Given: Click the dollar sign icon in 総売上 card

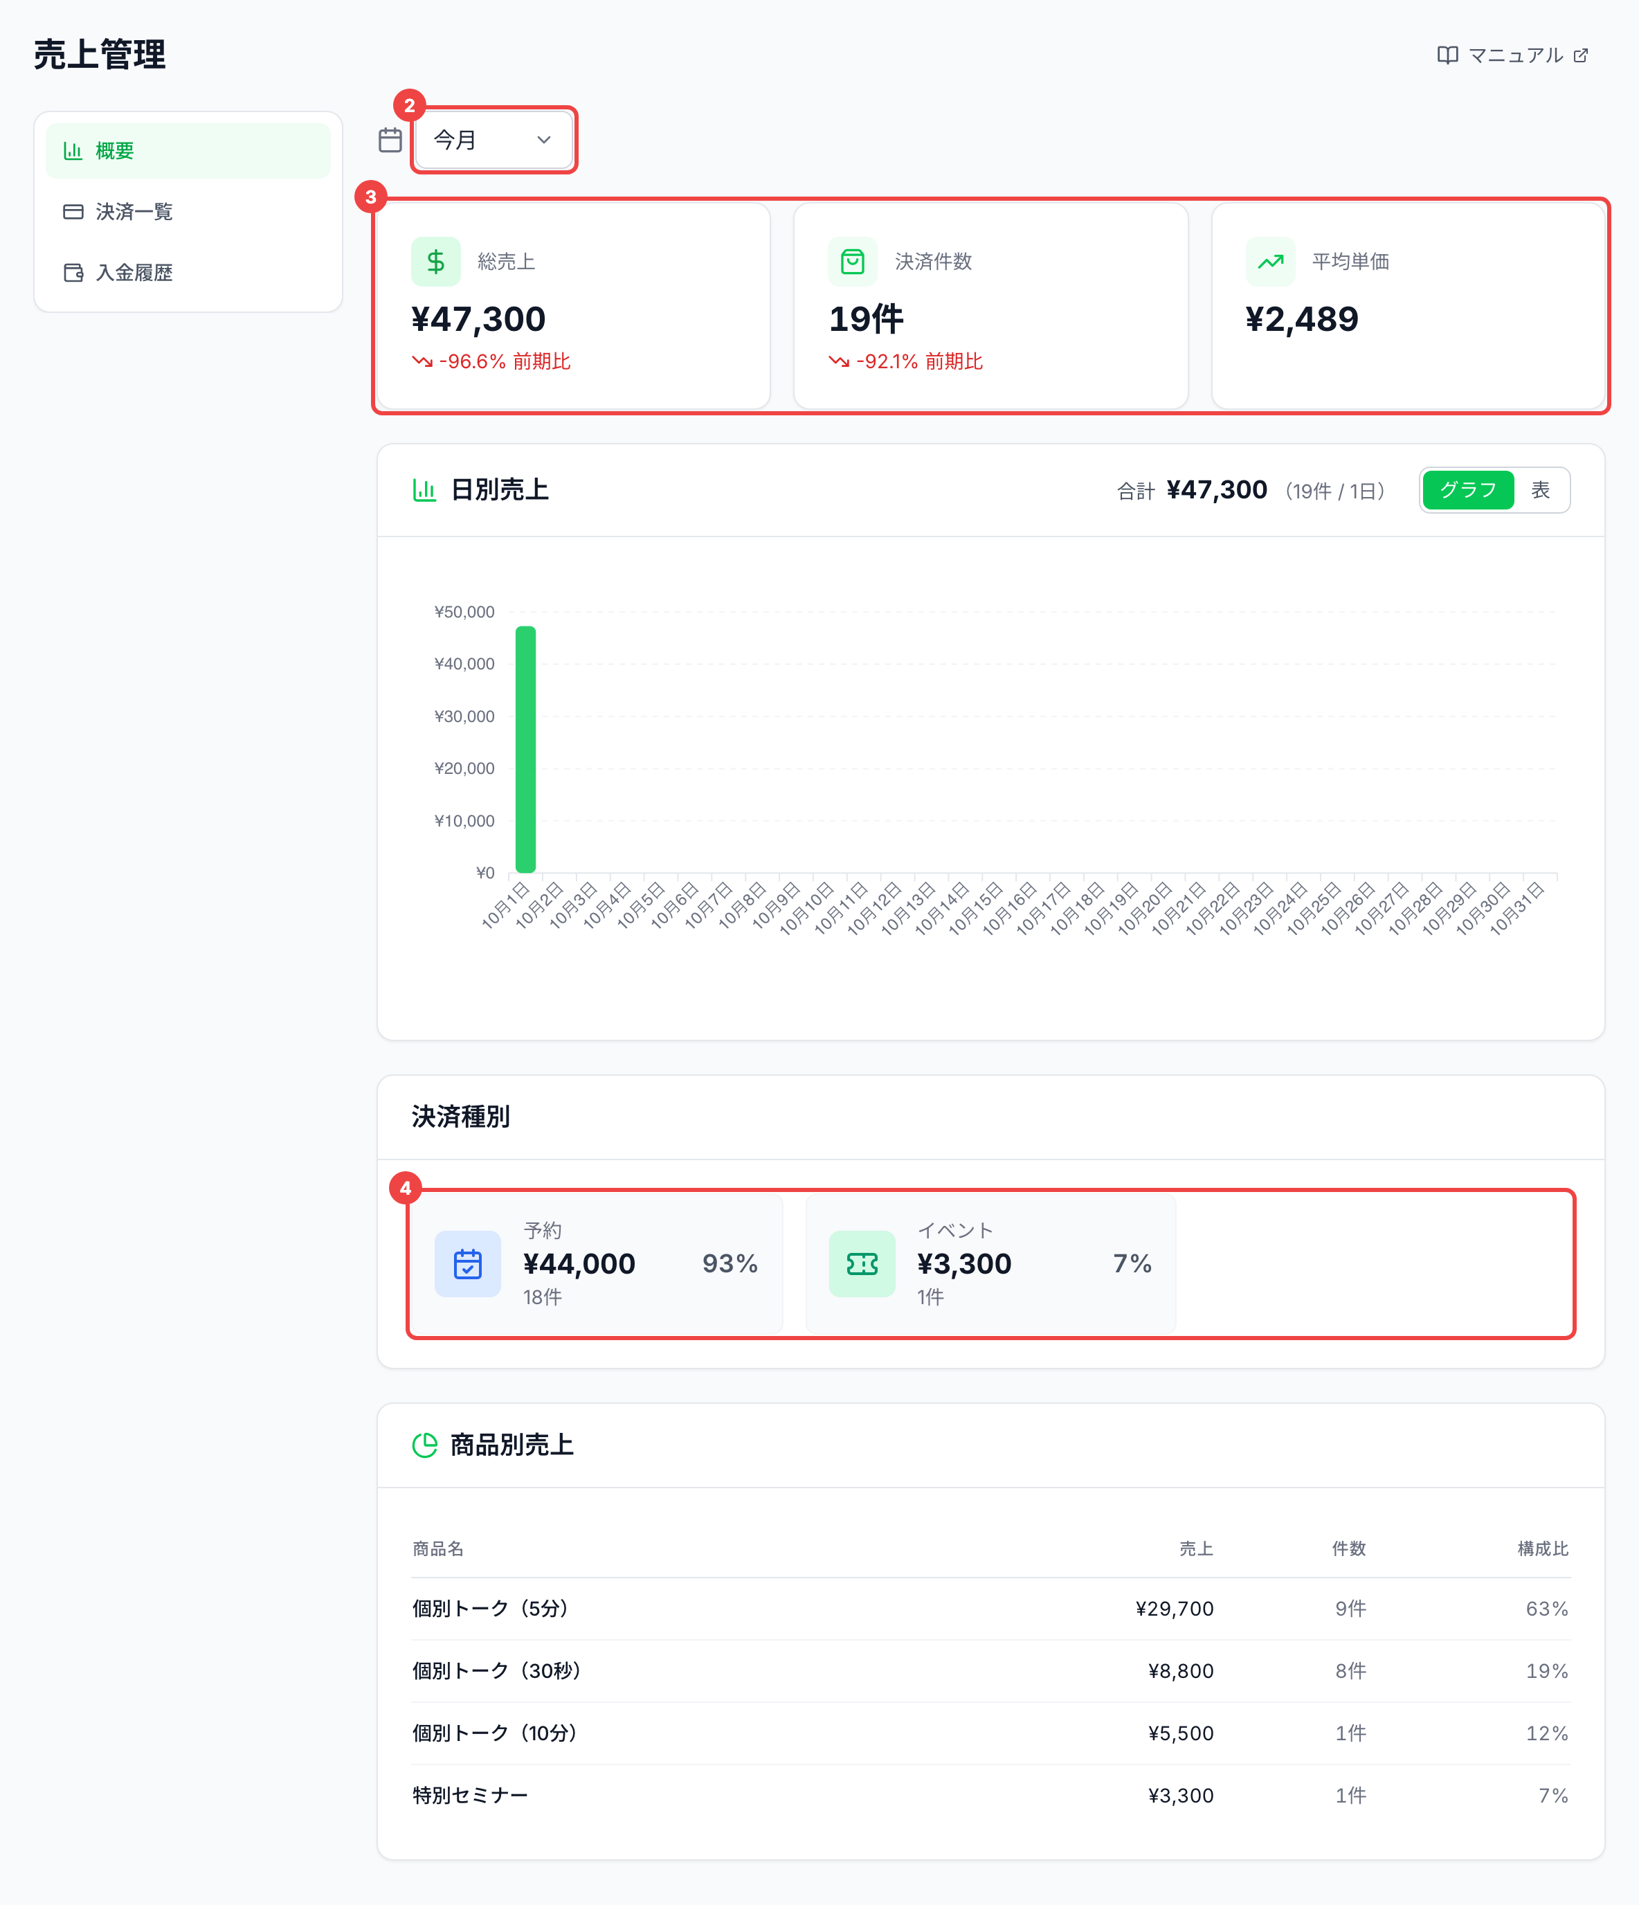Looking at the screenshot, I should [436, 262].
